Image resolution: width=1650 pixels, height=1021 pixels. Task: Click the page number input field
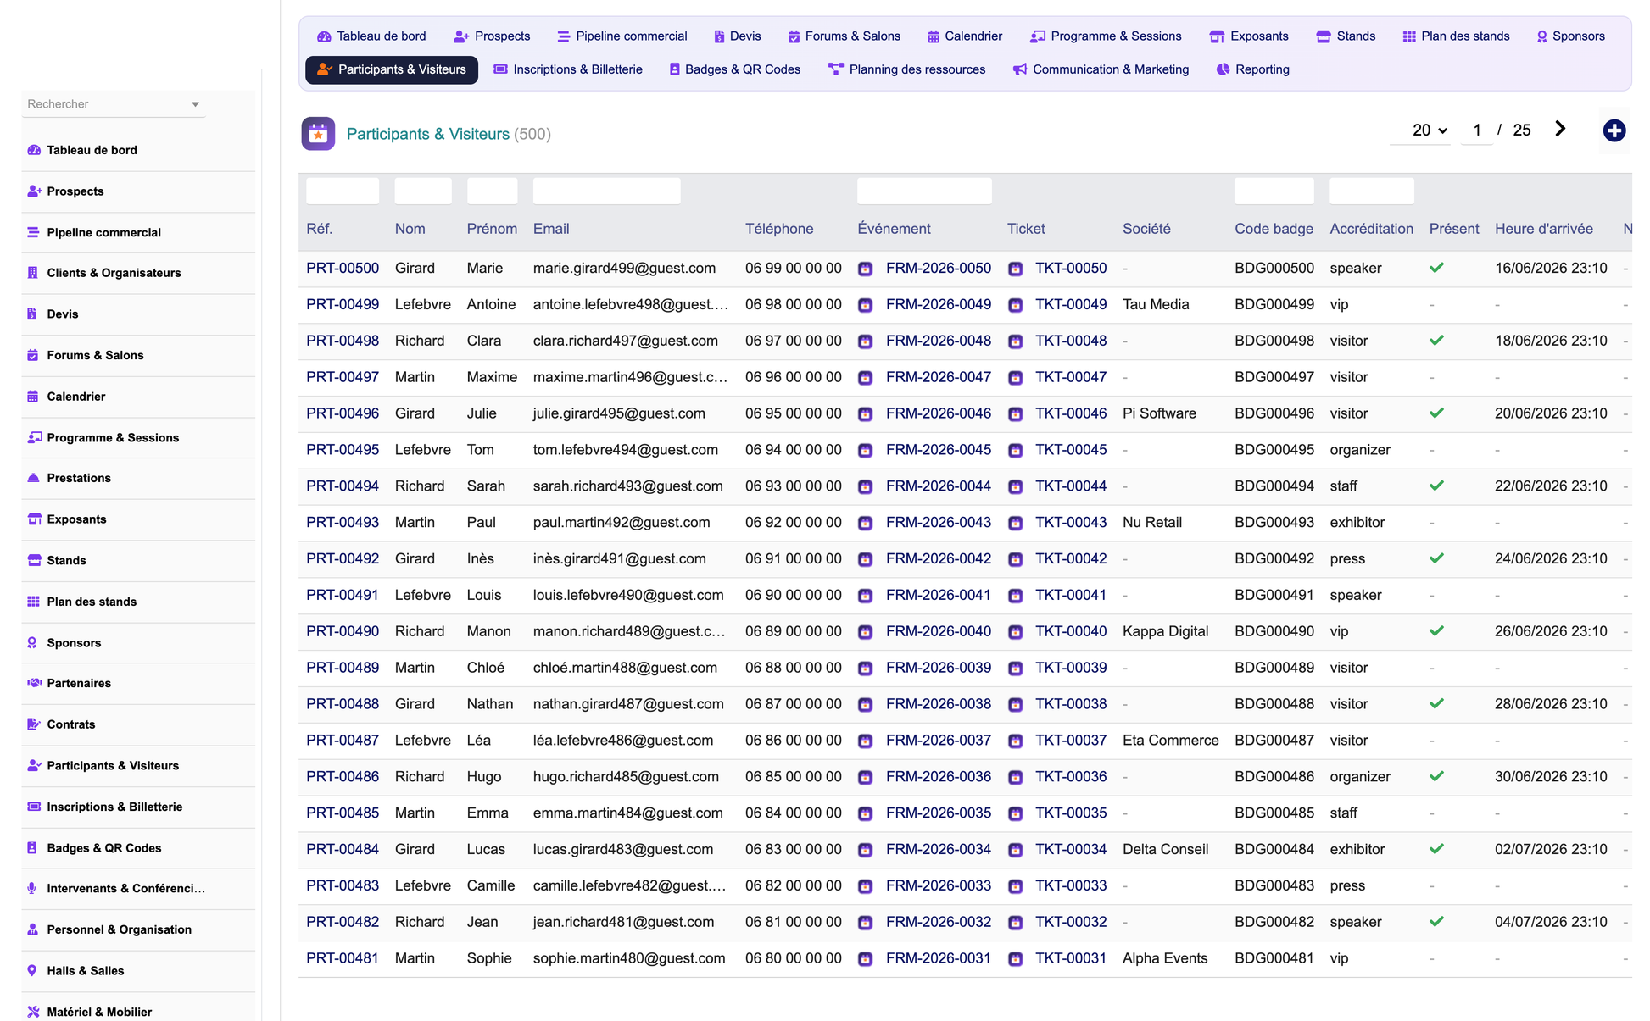click(x=1477, y=130)
